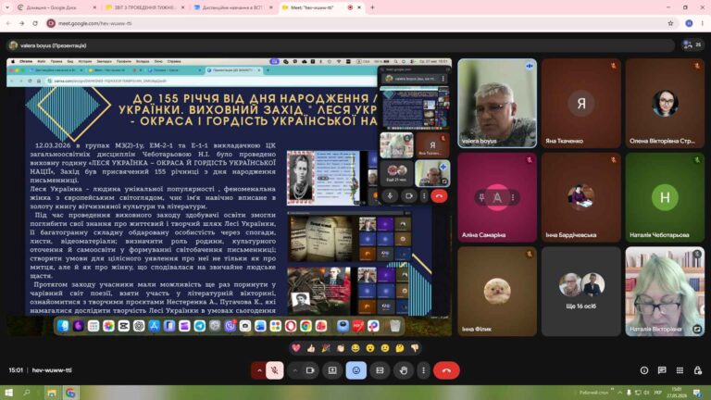Screen dimensions: 711x400
Task: Raise hand in the meeting
Action: pyautogui.click(x=404, y=370)
